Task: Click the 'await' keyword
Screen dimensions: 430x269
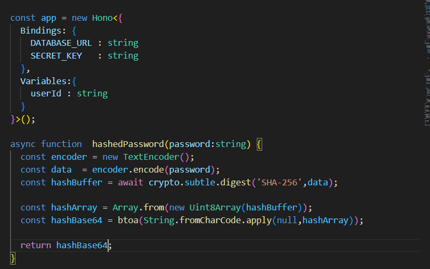Action: (x=131, y=183)
